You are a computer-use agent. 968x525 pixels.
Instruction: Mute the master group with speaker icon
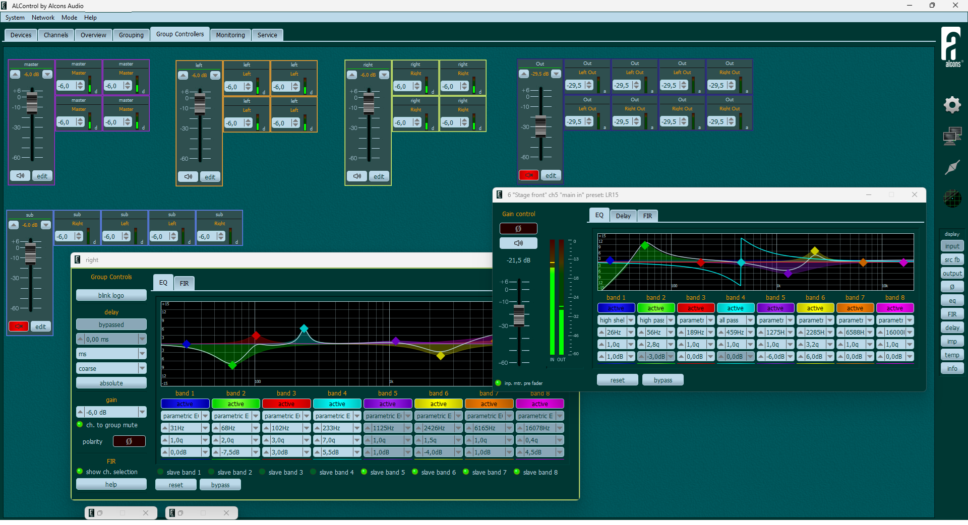click(20, 176)
